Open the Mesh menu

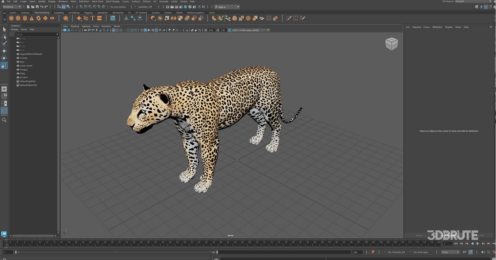[73, 1]
